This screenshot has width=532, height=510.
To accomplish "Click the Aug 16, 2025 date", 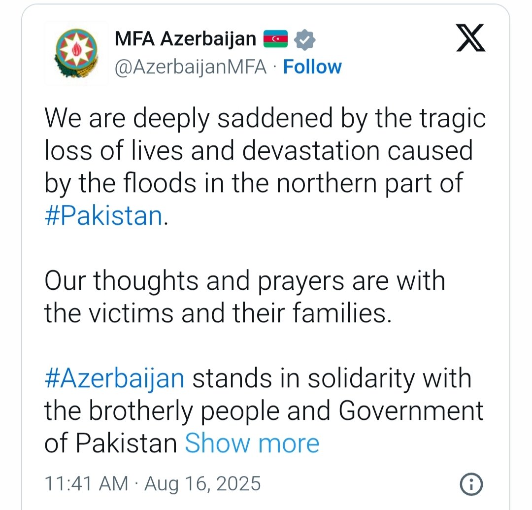I will [x=202, y=484].
